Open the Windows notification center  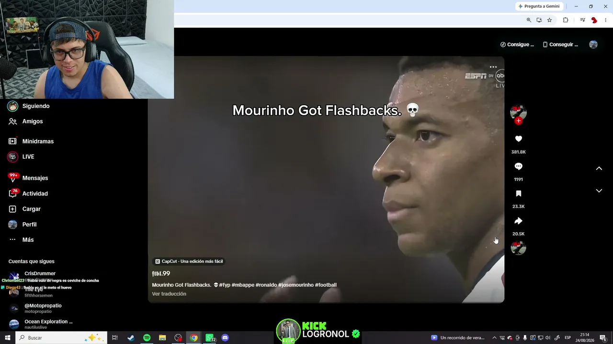603,338
